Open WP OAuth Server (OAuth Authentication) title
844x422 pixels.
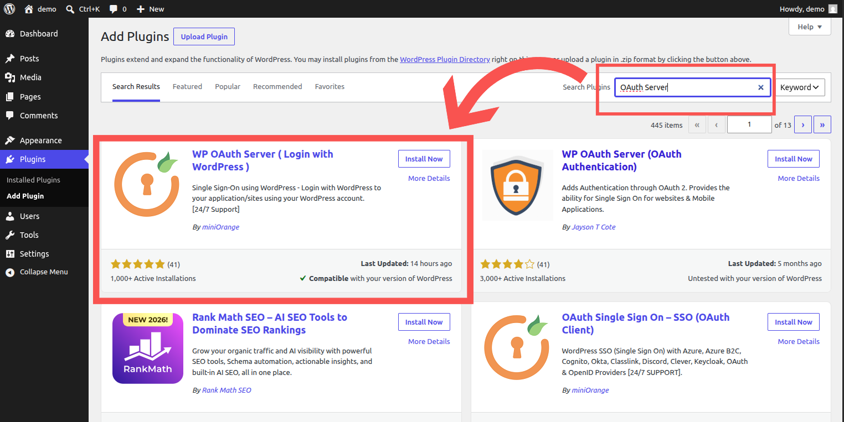[622, 160]
